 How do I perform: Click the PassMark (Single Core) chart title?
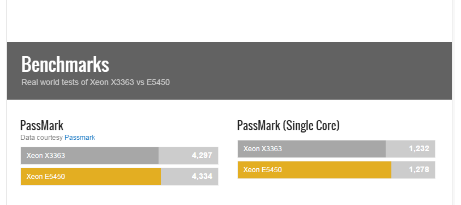(288, 125)
